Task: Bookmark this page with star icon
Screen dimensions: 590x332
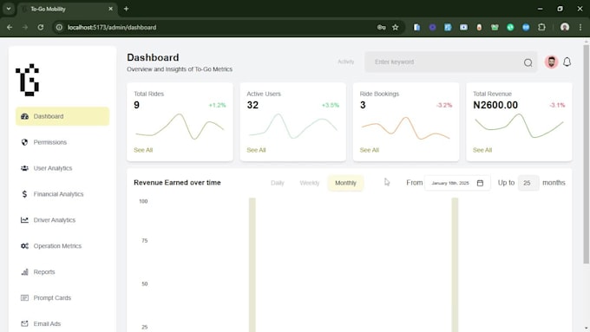Action: point(395,28)
